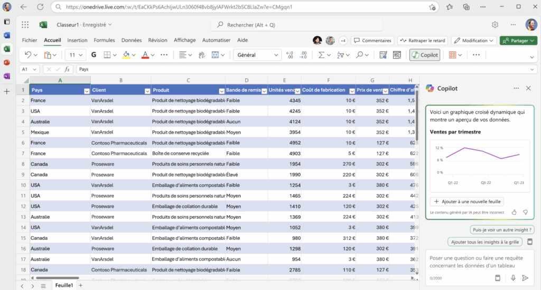Open the app launcher waffle icon

(x=25, y=25)
